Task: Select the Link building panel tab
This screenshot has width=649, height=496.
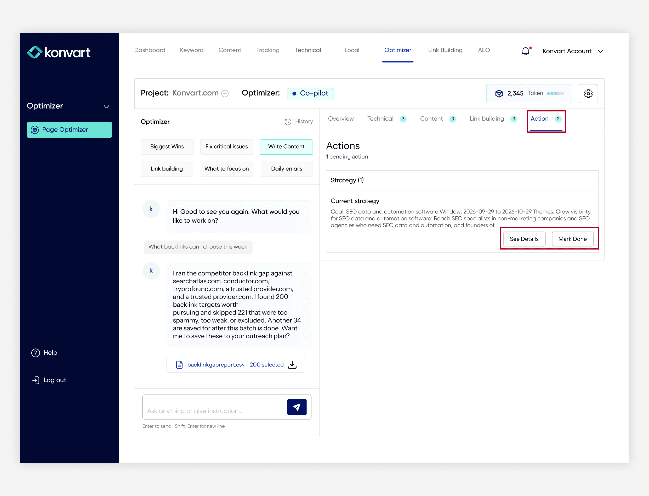Action: (493, 119)
